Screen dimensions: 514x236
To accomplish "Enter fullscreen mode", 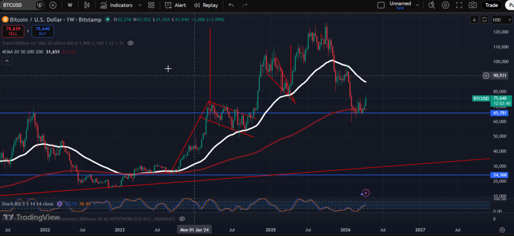I will point(459,5).
